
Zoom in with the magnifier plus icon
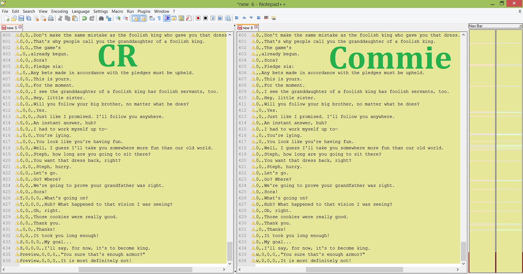[118, 18]
